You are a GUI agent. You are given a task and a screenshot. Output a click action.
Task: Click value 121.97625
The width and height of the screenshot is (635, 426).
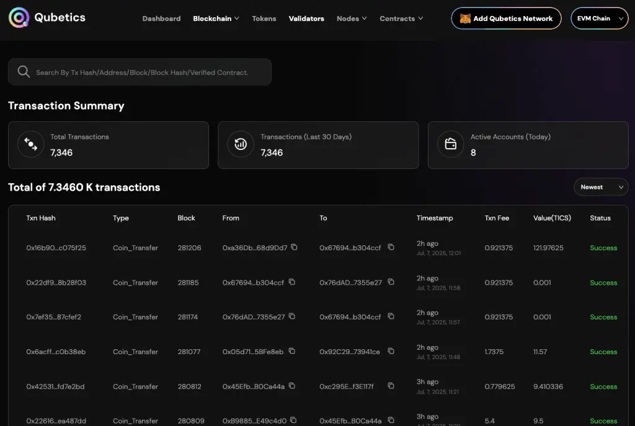coord(548,248)
